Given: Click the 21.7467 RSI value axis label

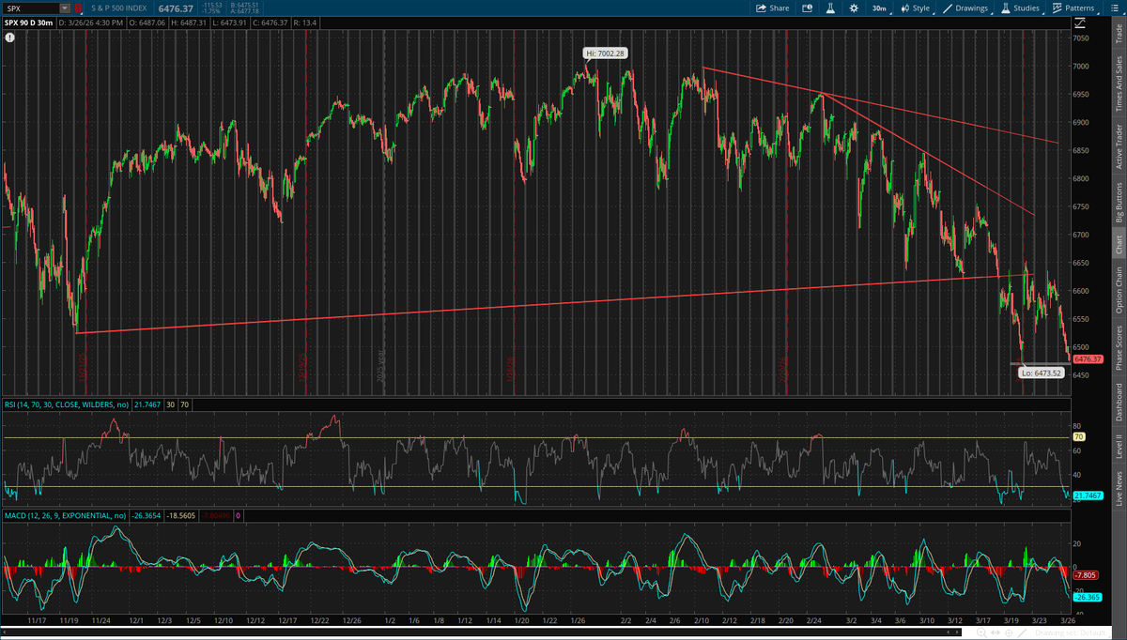Looking at the screenshot, I should [1087, 495].
